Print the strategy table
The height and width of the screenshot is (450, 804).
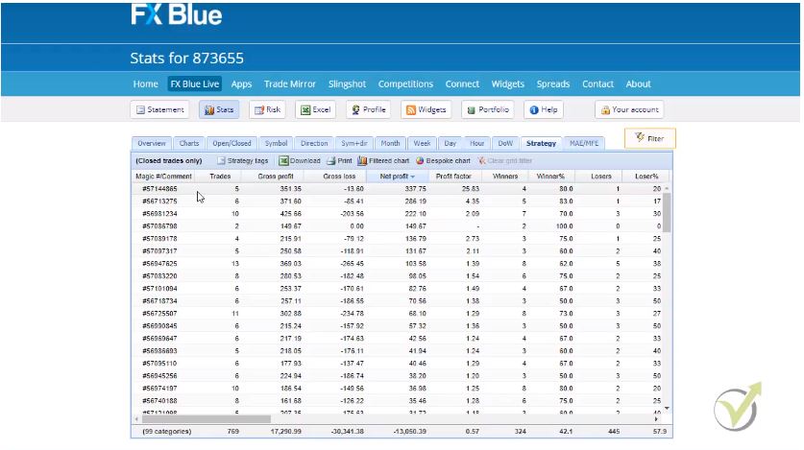coord(339,161)
